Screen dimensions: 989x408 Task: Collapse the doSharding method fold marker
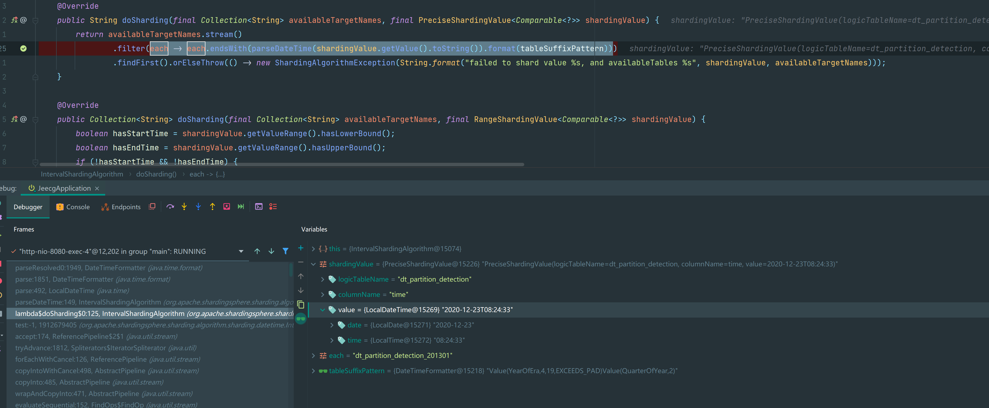coord(35,21)
